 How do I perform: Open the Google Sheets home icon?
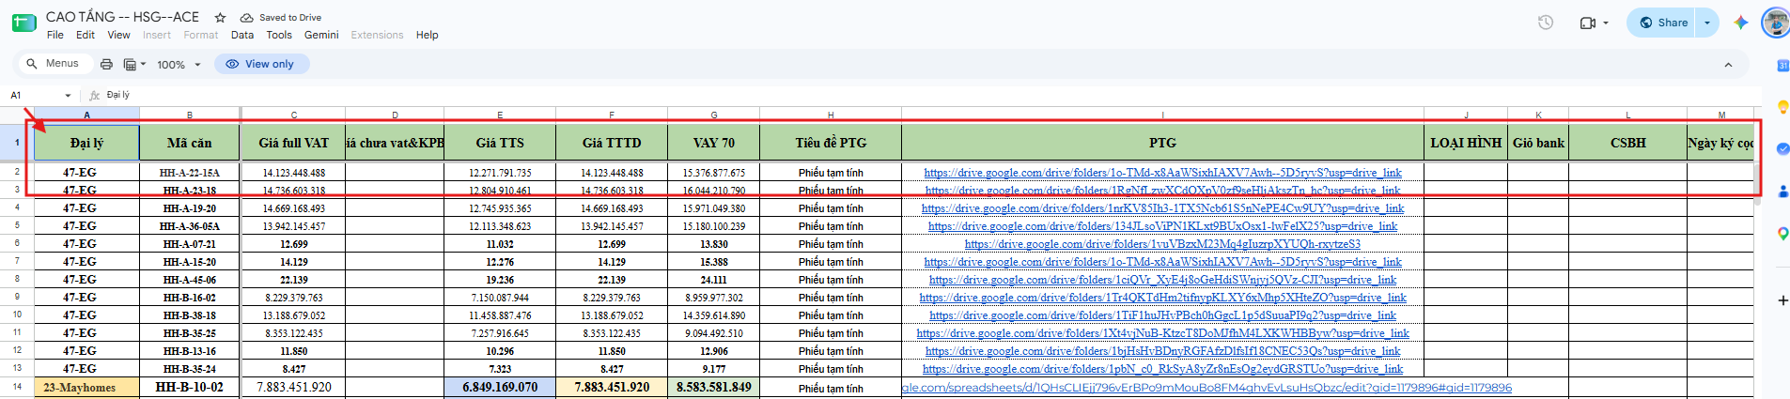tap(23, 23)
